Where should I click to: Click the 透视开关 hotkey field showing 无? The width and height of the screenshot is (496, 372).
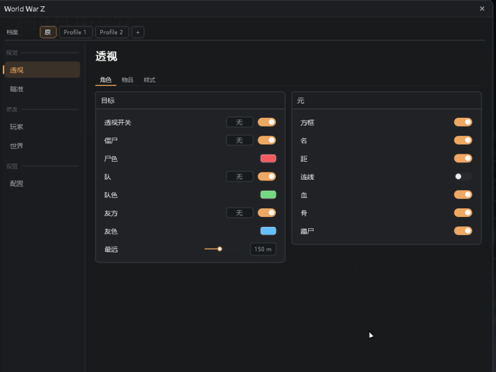pyautogui.click(x=239, y=122)
